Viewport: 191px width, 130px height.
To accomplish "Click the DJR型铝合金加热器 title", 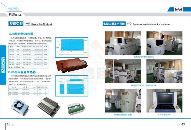I will [x=22, y=72].
